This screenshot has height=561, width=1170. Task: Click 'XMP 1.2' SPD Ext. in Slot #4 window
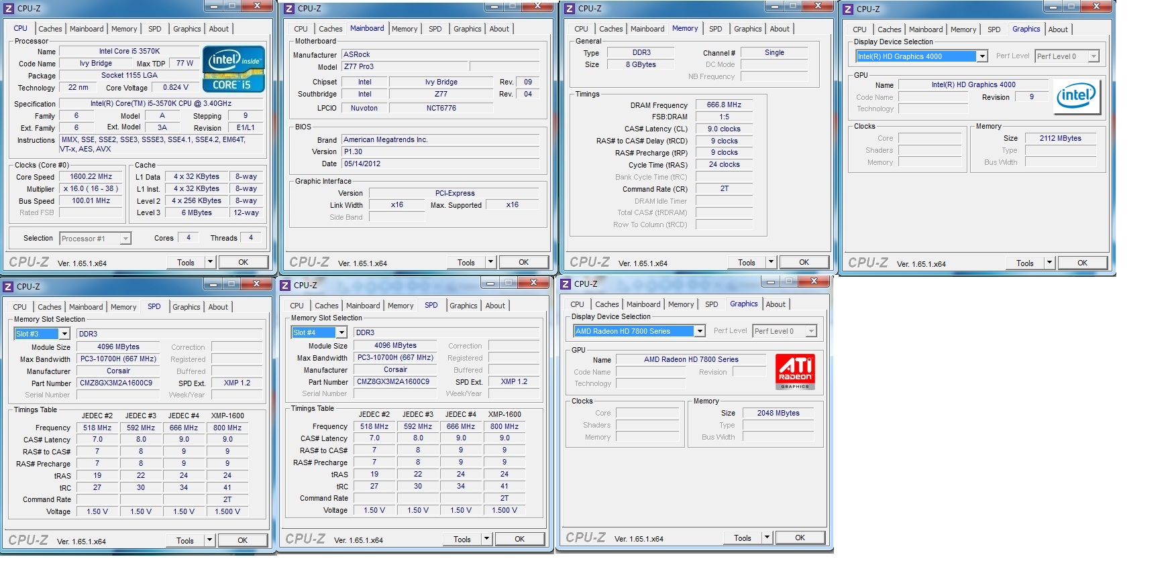514,382
